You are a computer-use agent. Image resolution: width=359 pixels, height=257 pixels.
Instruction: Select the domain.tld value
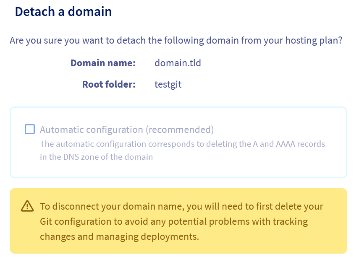[178, 63]
